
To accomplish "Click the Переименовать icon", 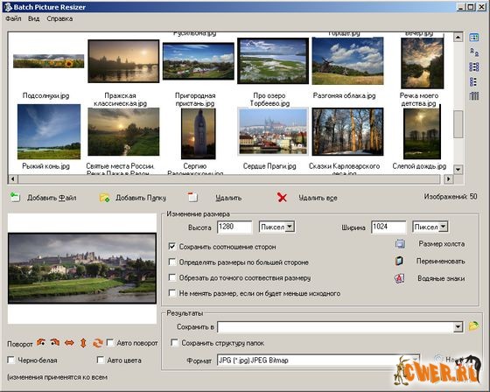I will 399,261.
